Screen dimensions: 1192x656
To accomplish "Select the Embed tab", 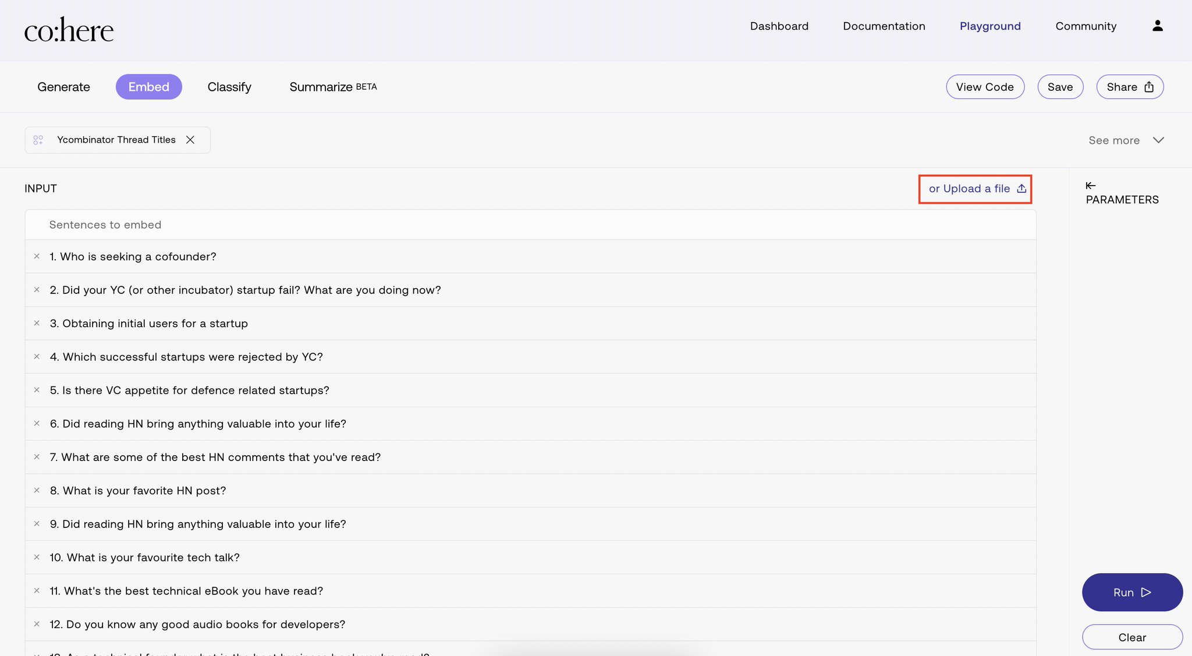I will pos(149,87).
